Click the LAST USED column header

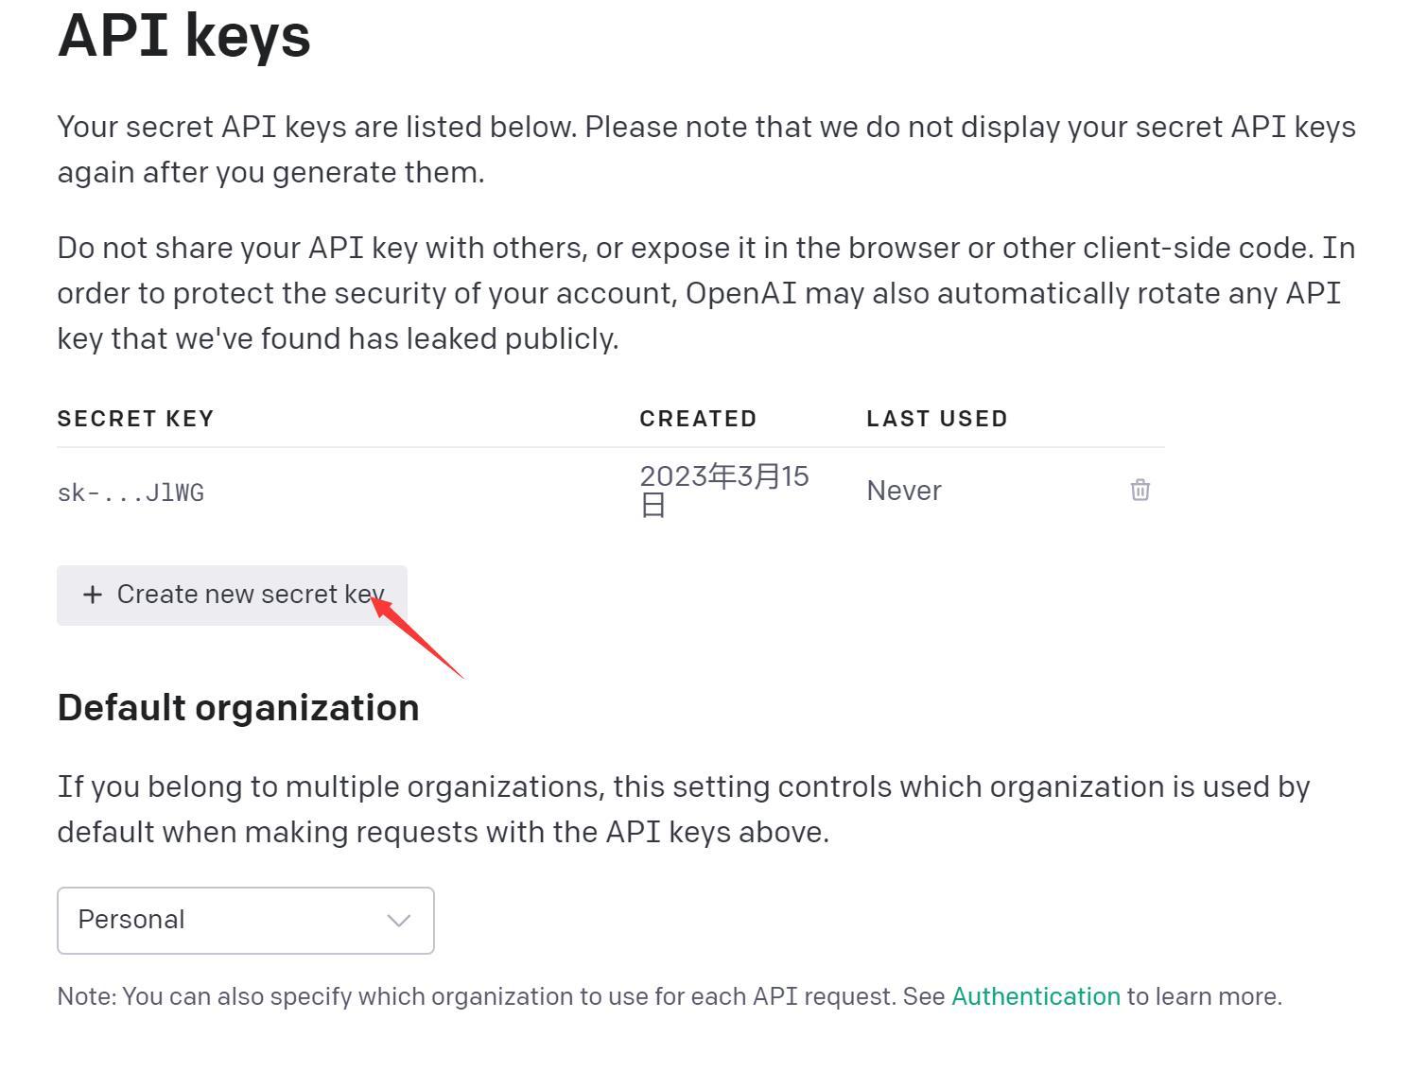[937, 419]
